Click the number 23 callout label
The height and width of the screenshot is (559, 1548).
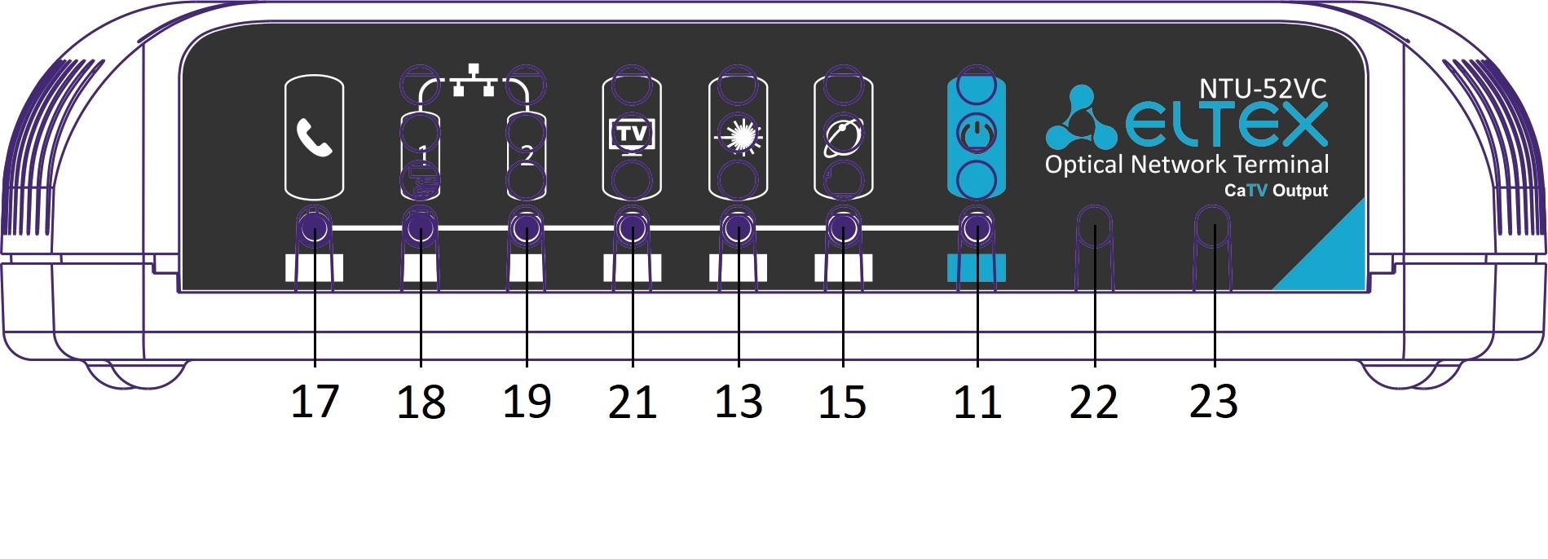[x=1214, y=402]
